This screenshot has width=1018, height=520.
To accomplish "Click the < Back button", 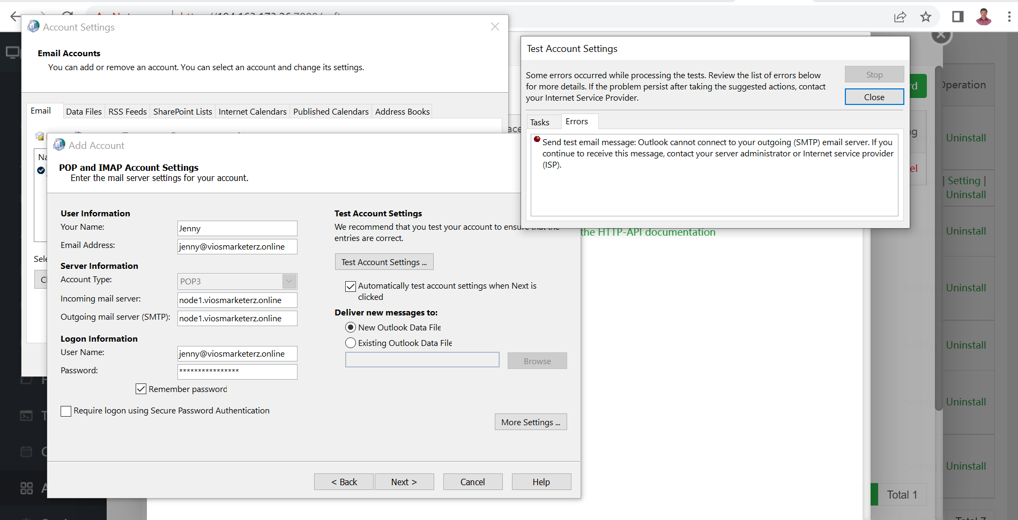I will [x=344, y=482].
